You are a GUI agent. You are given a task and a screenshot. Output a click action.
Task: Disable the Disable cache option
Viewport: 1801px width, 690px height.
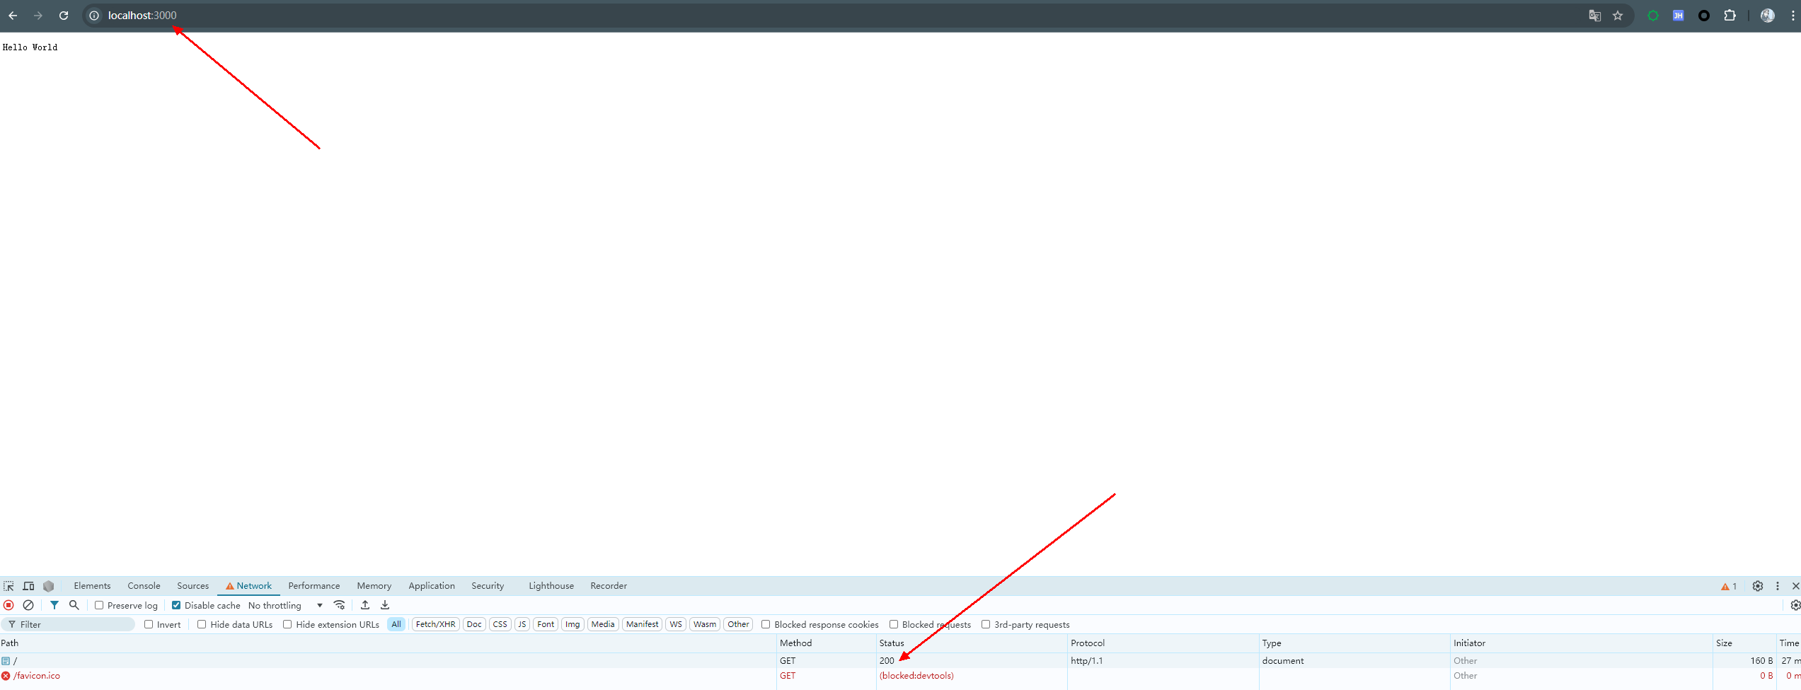coord(176,605)
